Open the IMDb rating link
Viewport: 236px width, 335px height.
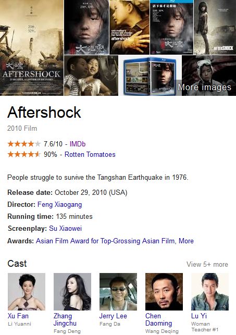[78, 144]
